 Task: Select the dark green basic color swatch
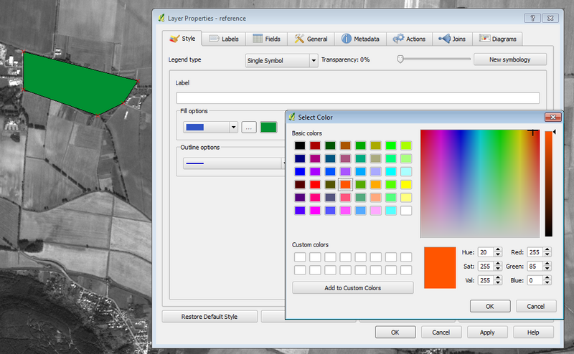[x=330, y=145]
